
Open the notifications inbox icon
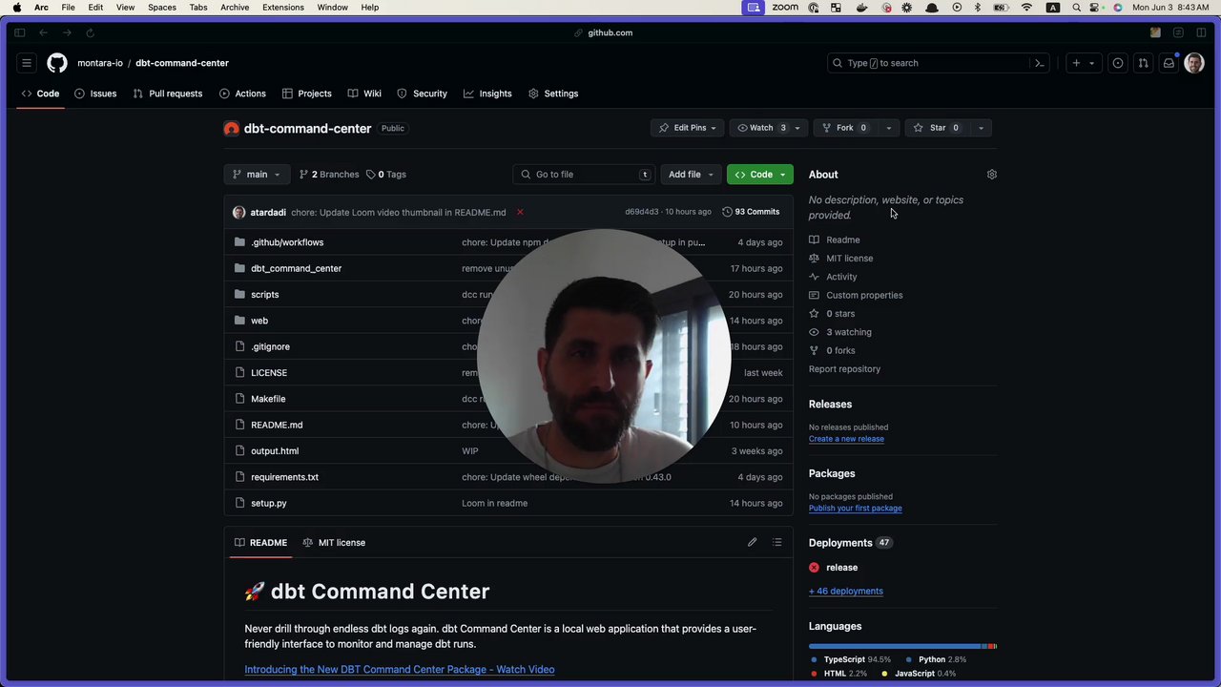1169,63
